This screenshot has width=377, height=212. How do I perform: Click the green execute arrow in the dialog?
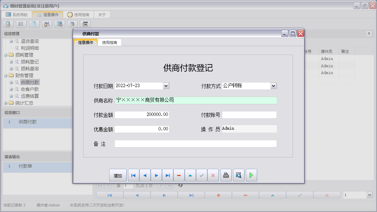coord(251,175)
